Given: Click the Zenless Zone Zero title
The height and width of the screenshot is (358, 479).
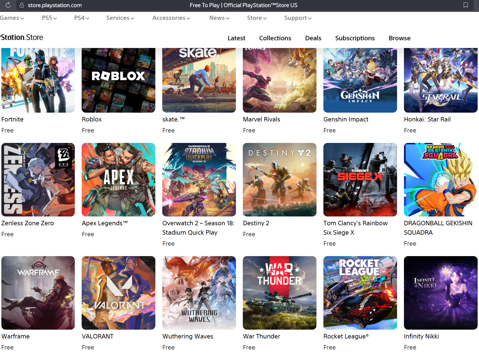Looking at the screenshot, I should (28, 223).
